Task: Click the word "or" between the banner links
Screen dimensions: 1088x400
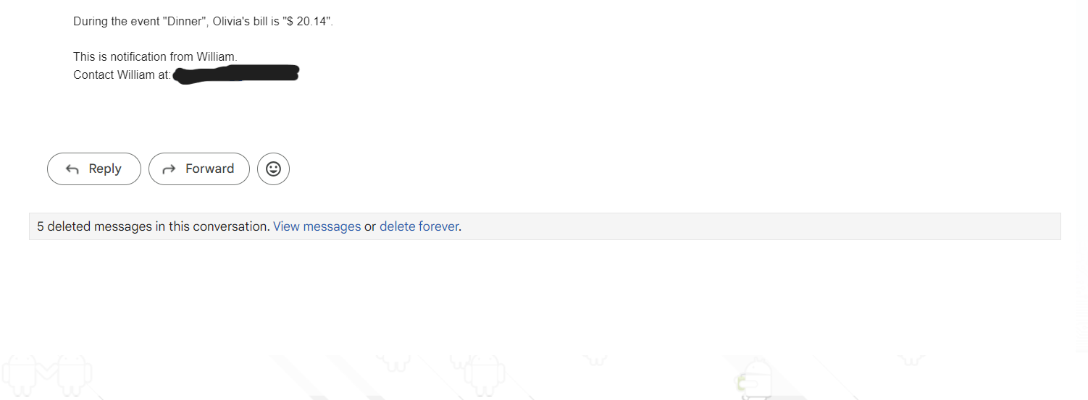Action: [370, 226]
